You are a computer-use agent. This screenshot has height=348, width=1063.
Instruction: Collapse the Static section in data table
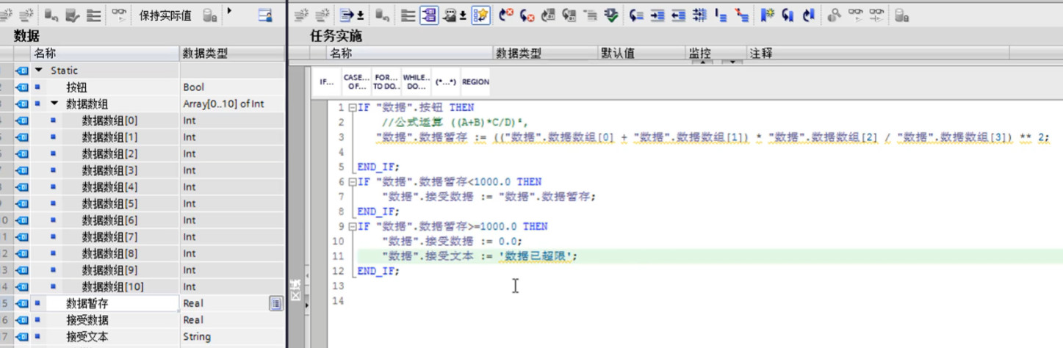(x=39, y=70)
